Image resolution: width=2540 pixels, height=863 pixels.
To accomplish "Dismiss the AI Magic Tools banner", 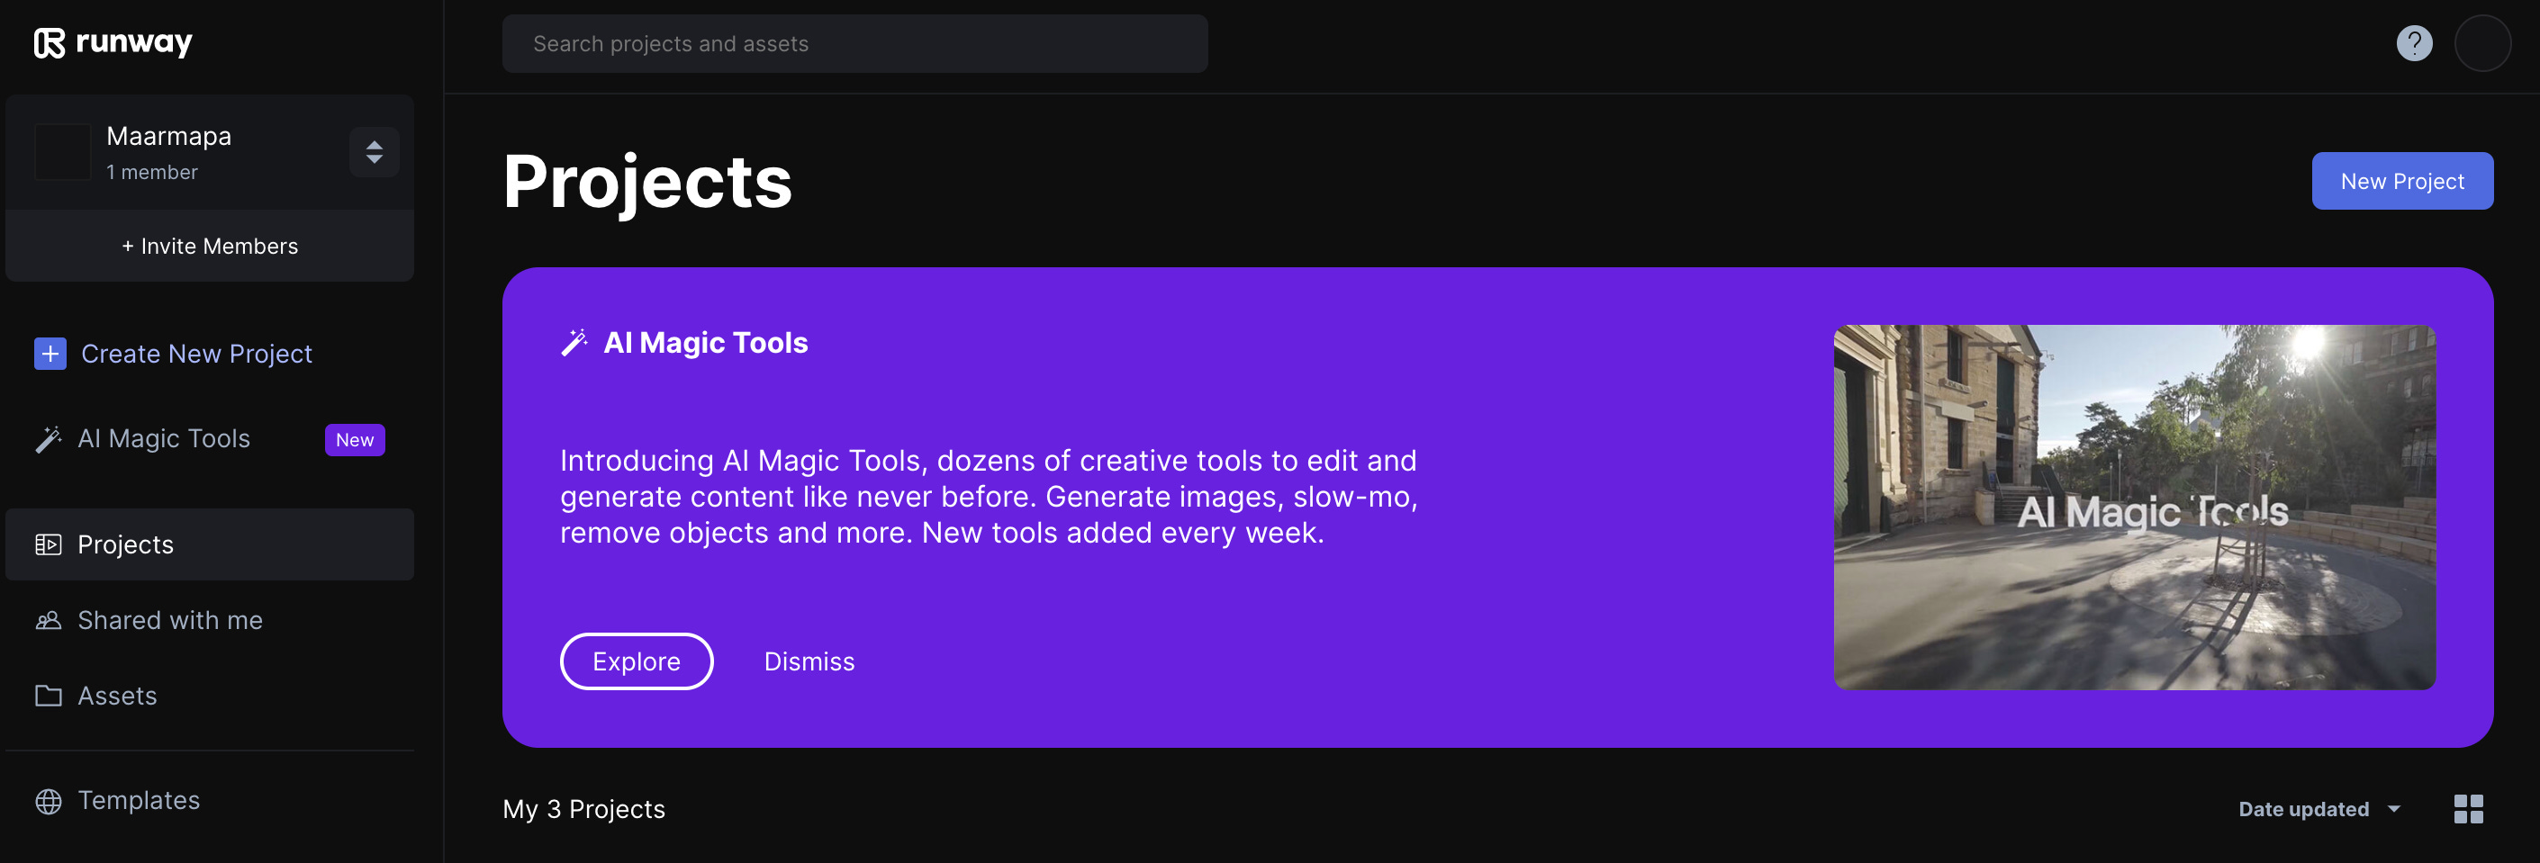I will point(809,662).
